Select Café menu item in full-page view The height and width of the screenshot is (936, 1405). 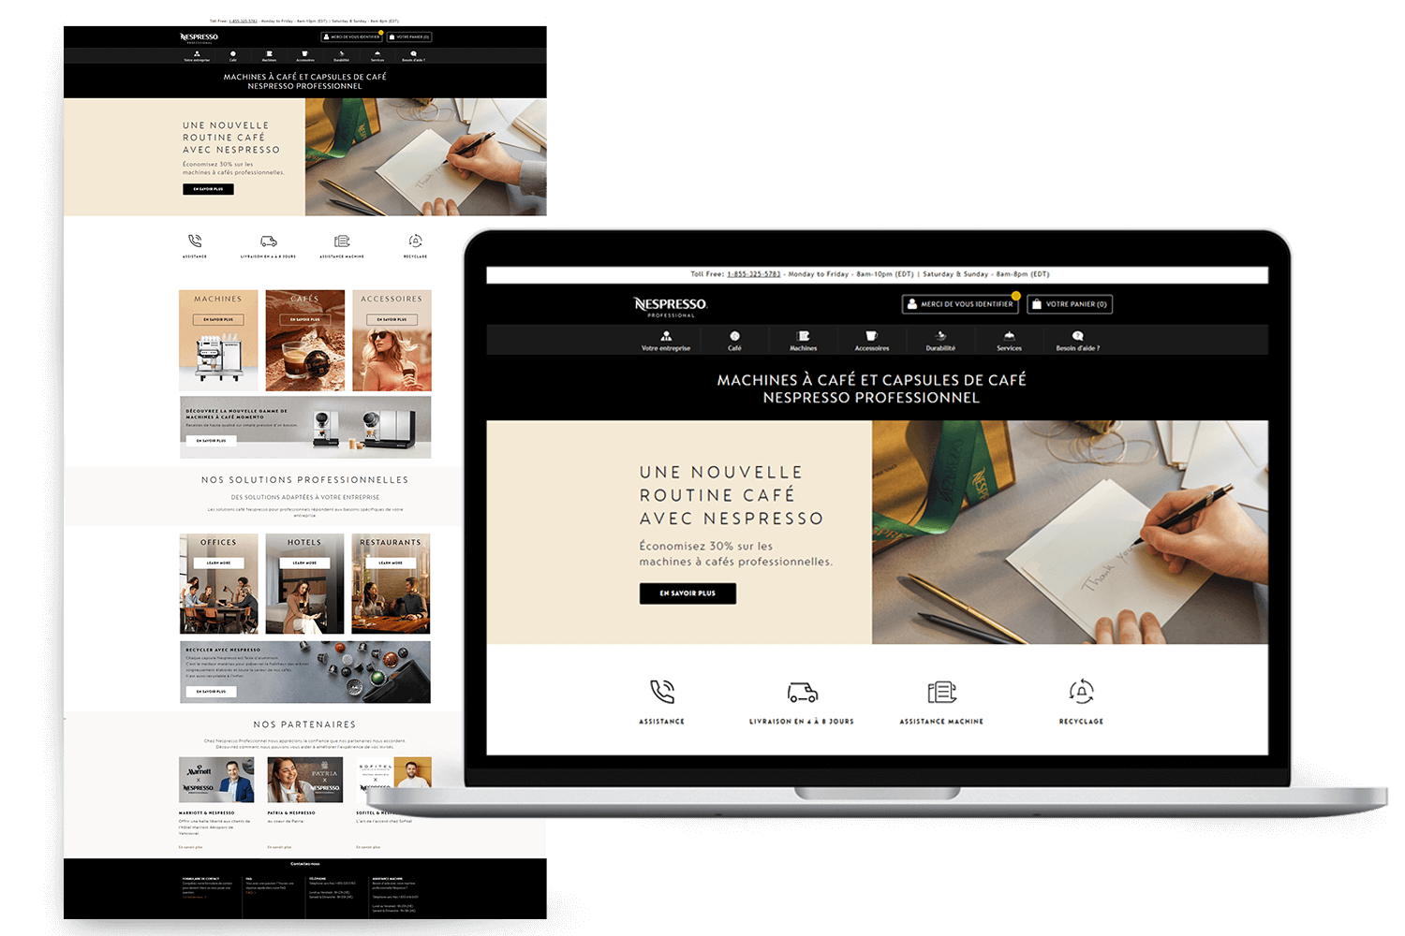pyautogui.click(x=233, y=56)
